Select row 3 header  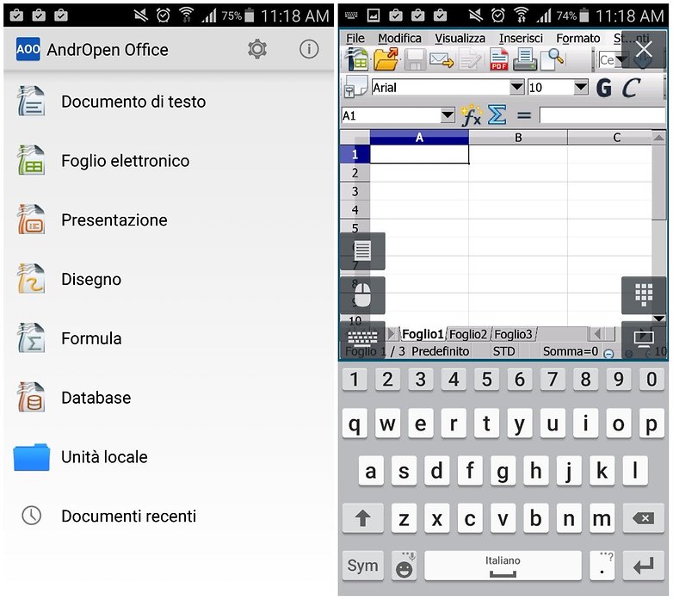[x=355, y=191]
